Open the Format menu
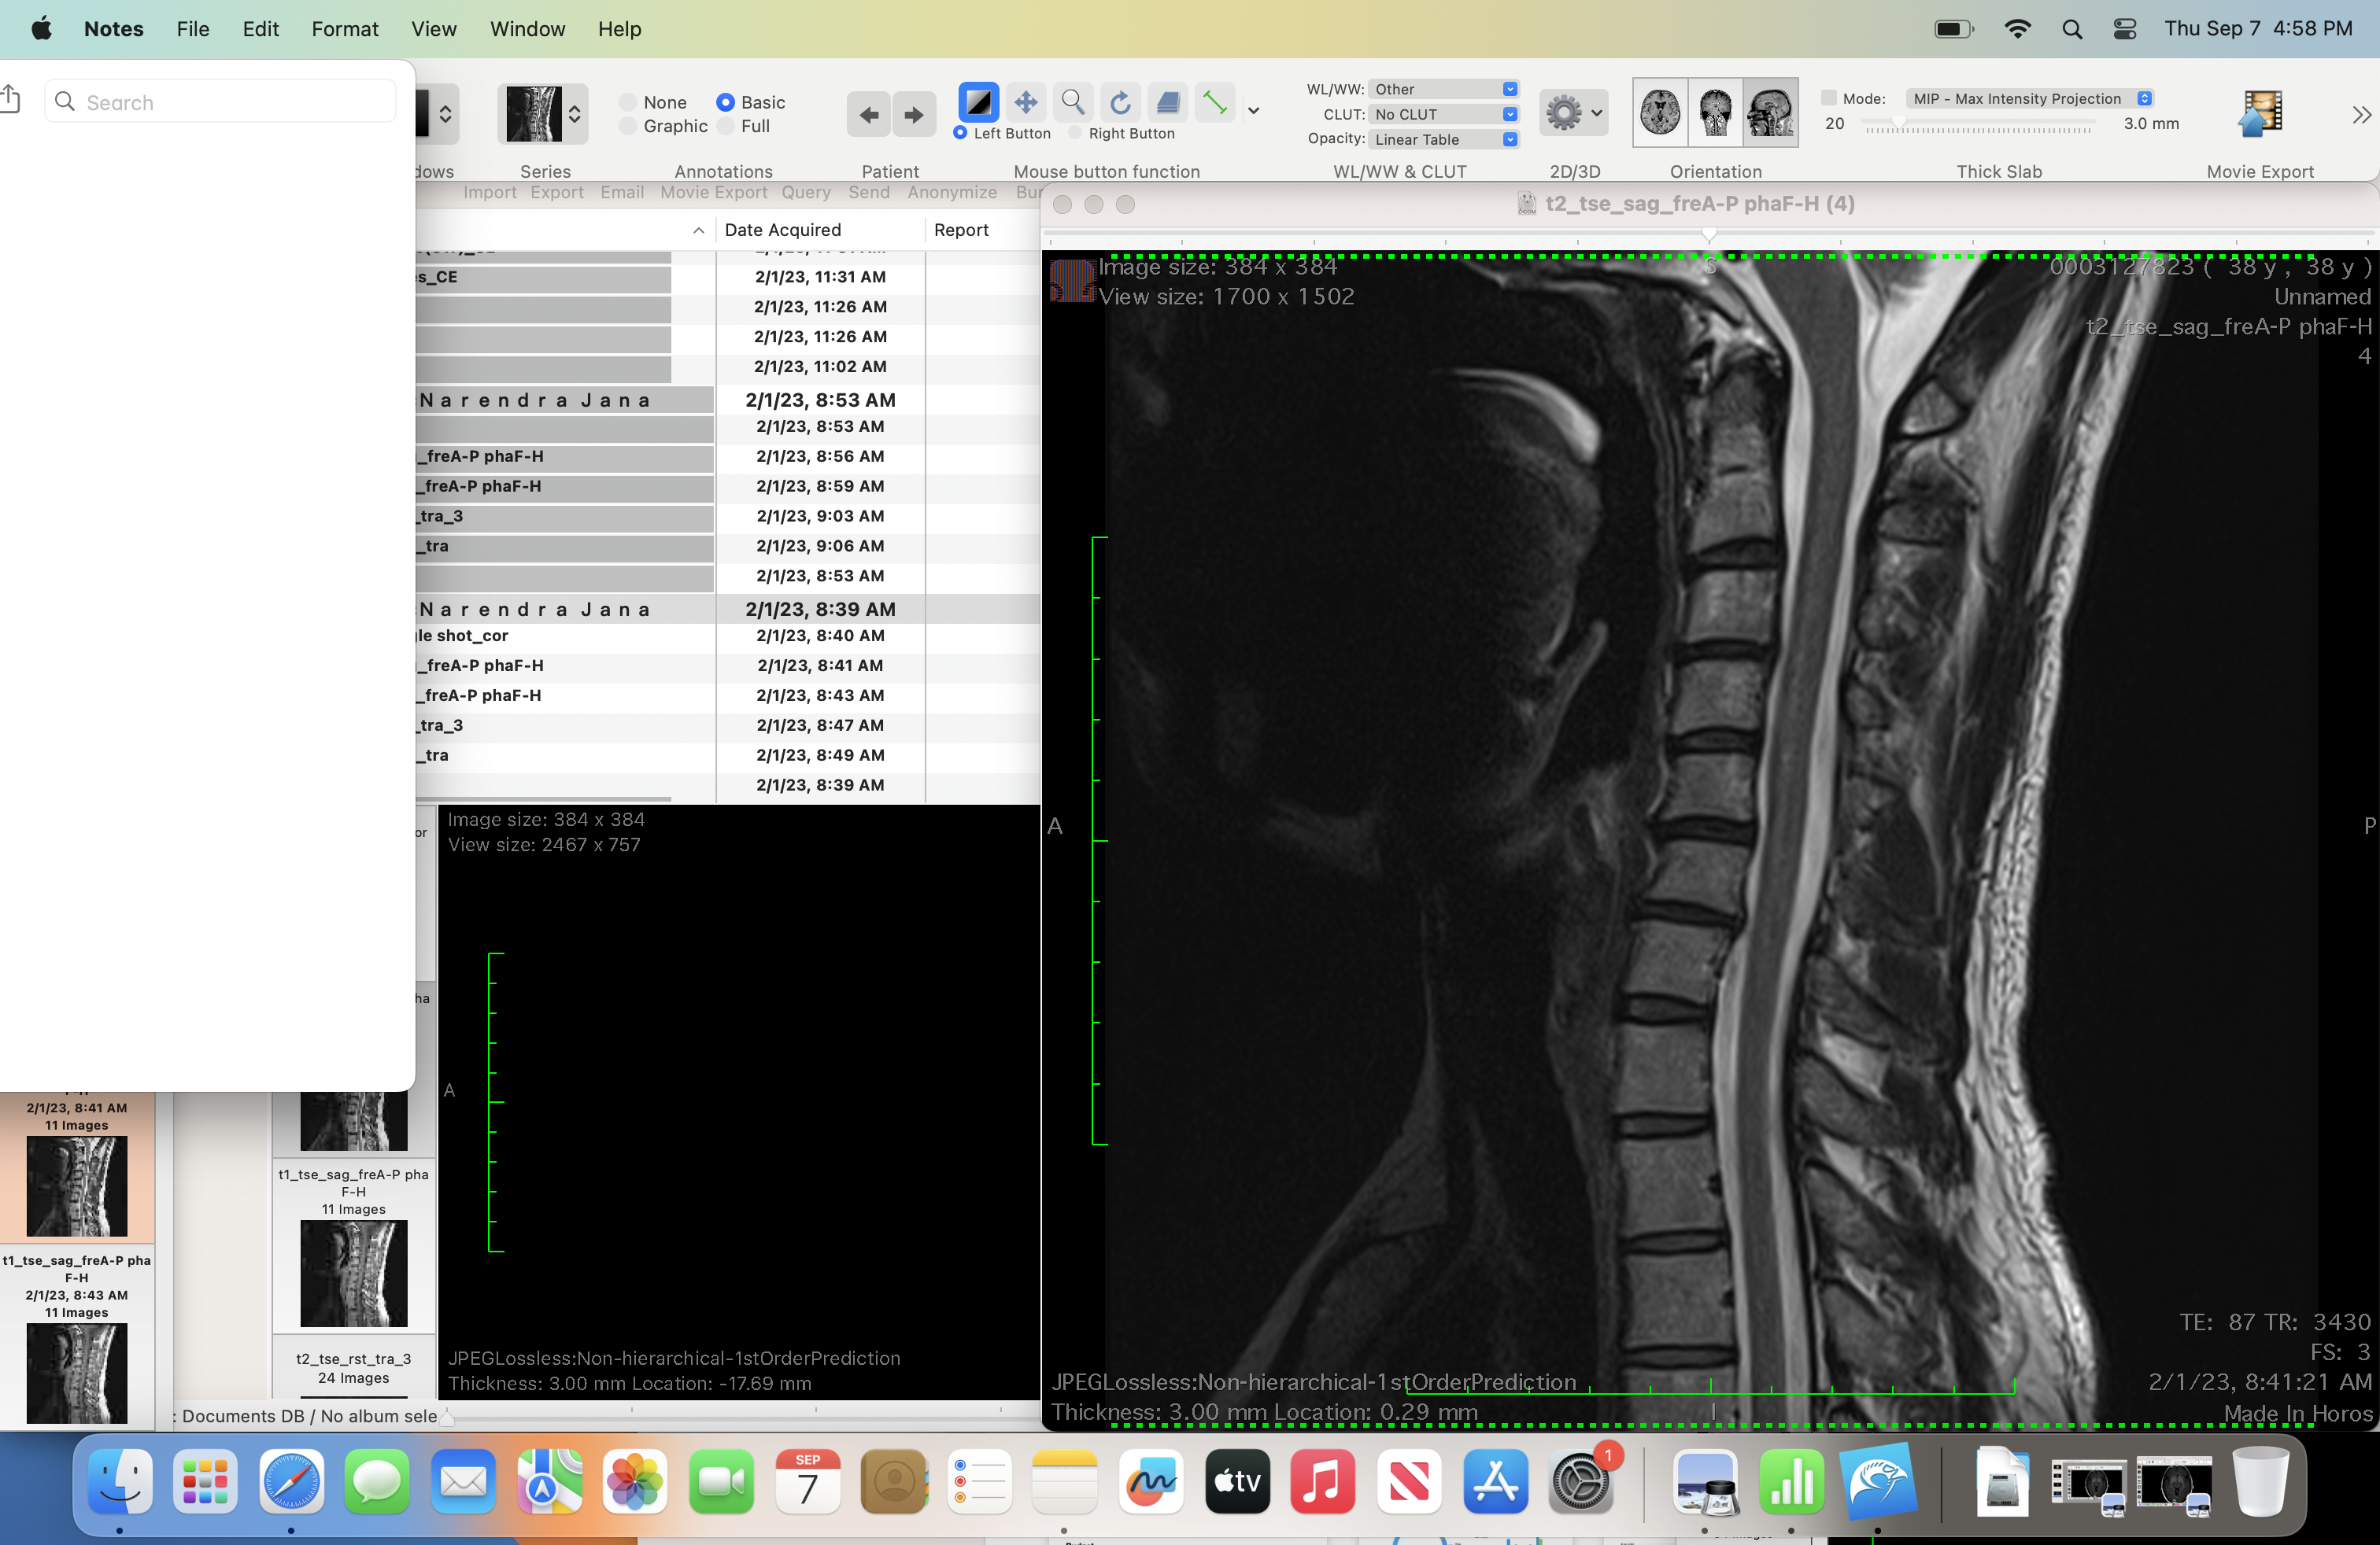 (344, 29)
